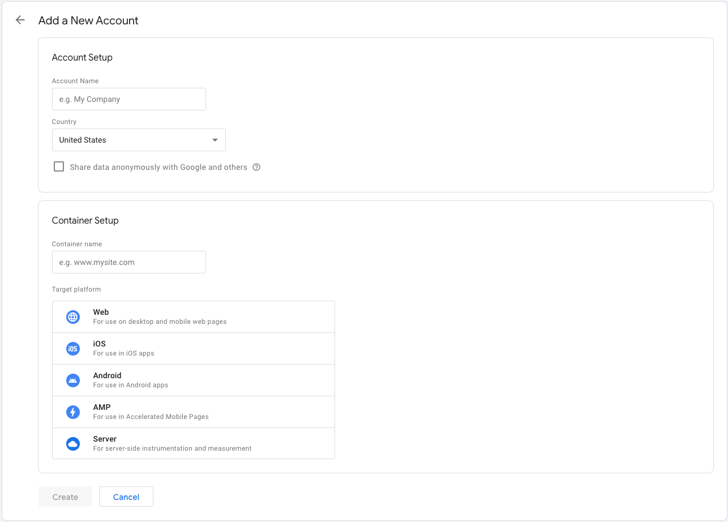Image resolution: width=728 pixels, height=522 pixels.
Task: Pick the Server target platform row
Action: 192,444
